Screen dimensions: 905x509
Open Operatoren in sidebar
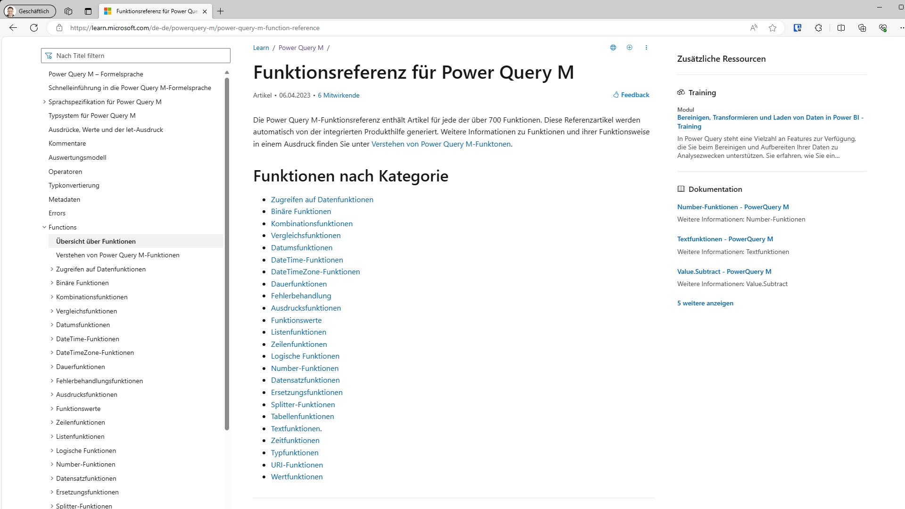[x=65, y=172]
